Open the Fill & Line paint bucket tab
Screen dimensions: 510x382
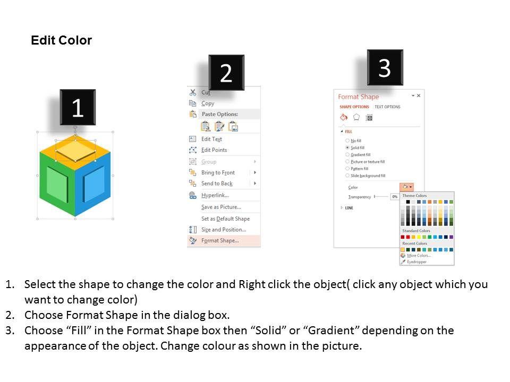343,117
